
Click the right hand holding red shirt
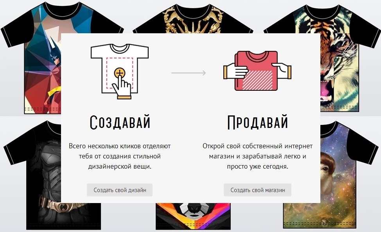point(282,71)
